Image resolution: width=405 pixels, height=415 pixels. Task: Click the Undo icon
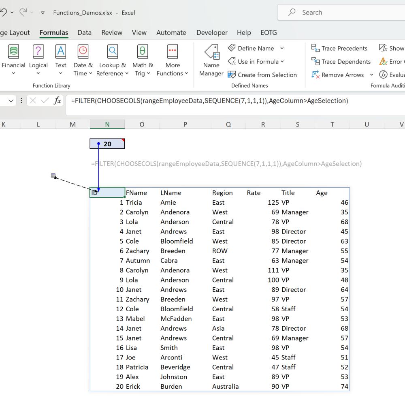(x=3, y=12)
